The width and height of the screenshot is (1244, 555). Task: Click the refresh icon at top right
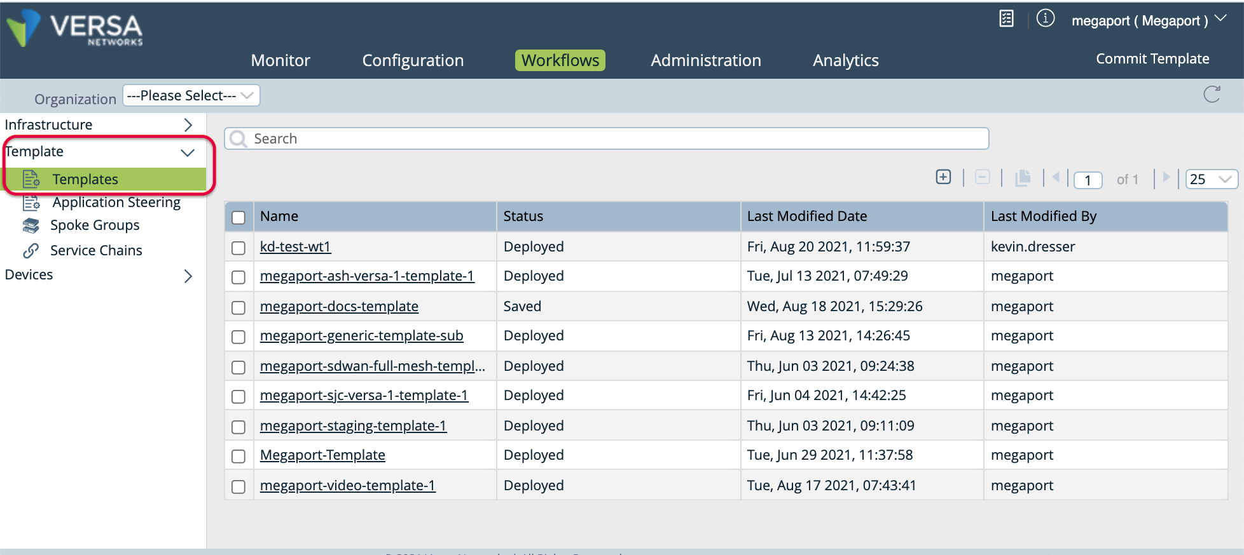coord(1212,95)
